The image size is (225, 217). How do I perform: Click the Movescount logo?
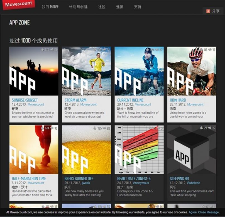pos(18,5)
